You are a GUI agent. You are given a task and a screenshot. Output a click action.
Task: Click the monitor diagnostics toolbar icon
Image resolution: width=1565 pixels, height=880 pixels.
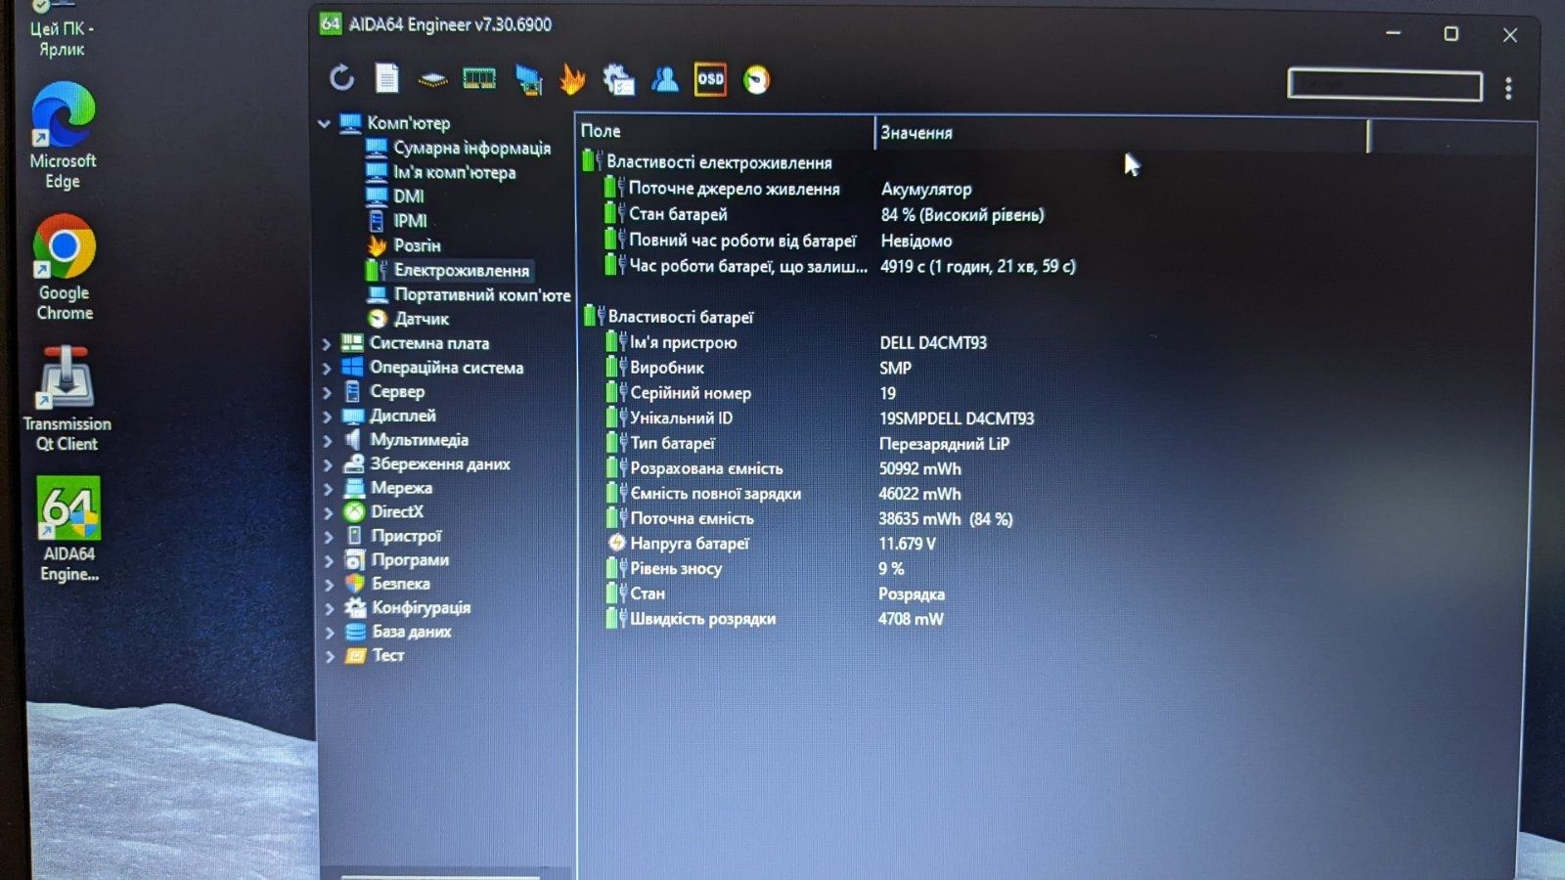point(528,80)
